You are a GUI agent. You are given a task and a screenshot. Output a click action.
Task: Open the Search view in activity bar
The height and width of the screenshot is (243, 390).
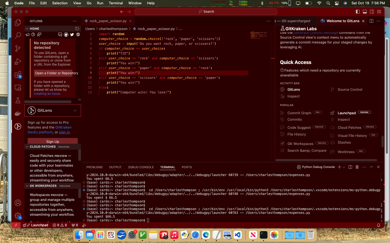18,35
